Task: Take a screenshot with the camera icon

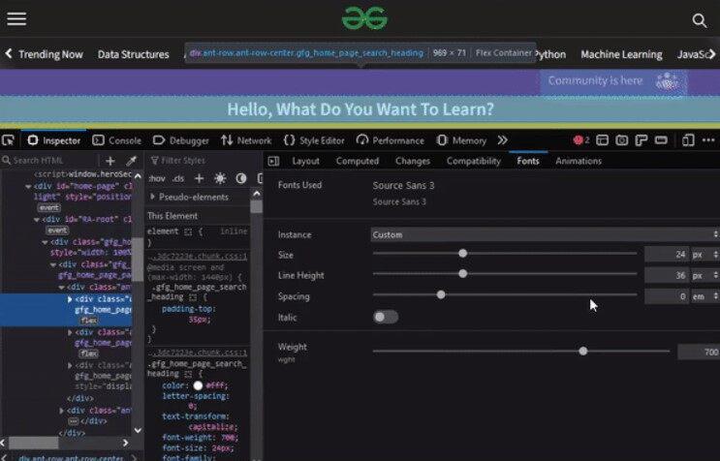Action: point(622,139)
